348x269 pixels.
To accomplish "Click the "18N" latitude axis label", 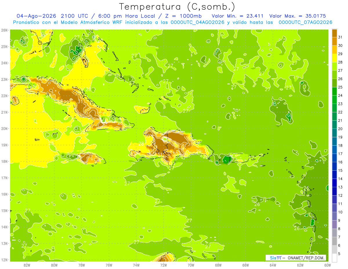I will (x=4, y=161).
